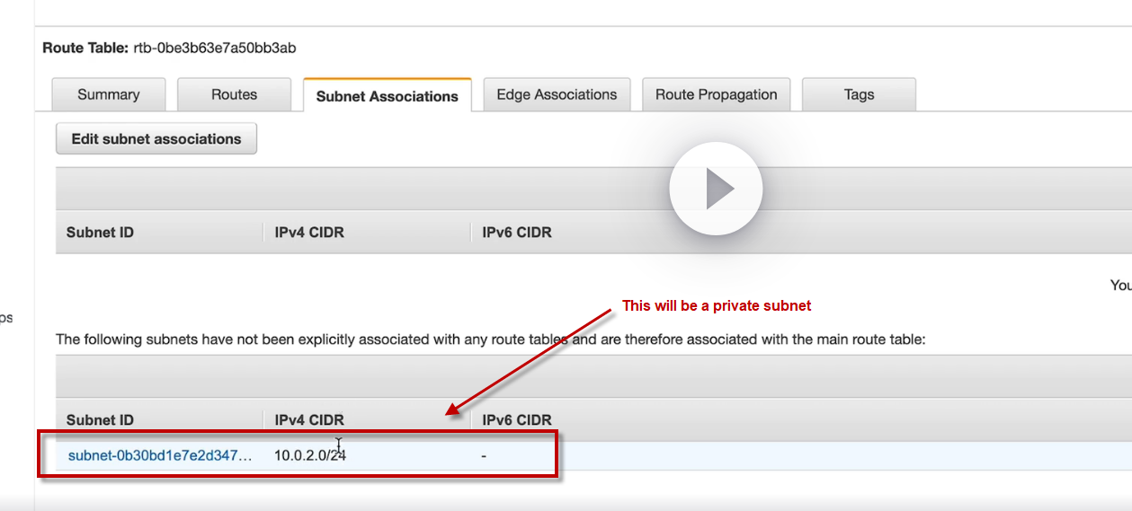Click Subnet ID header in upper table
Screen dimensions: 1132x511
100,233
